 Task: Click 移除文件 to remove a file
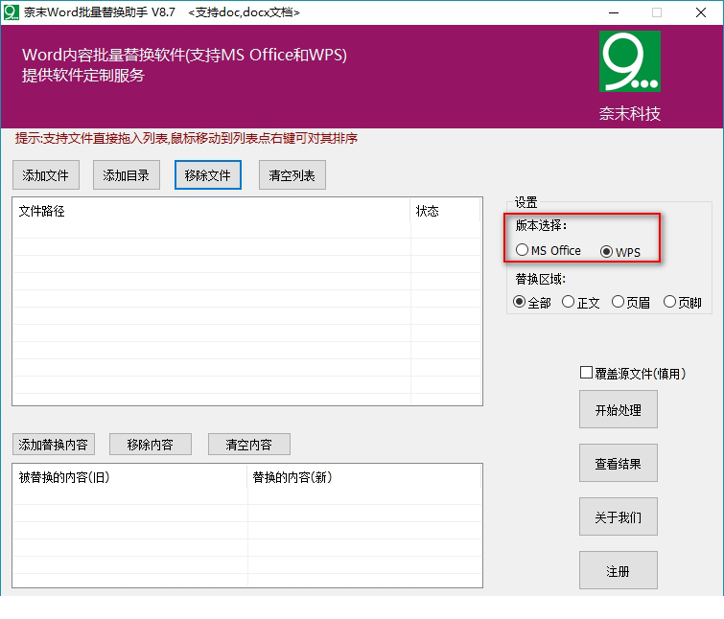[208, 175]
